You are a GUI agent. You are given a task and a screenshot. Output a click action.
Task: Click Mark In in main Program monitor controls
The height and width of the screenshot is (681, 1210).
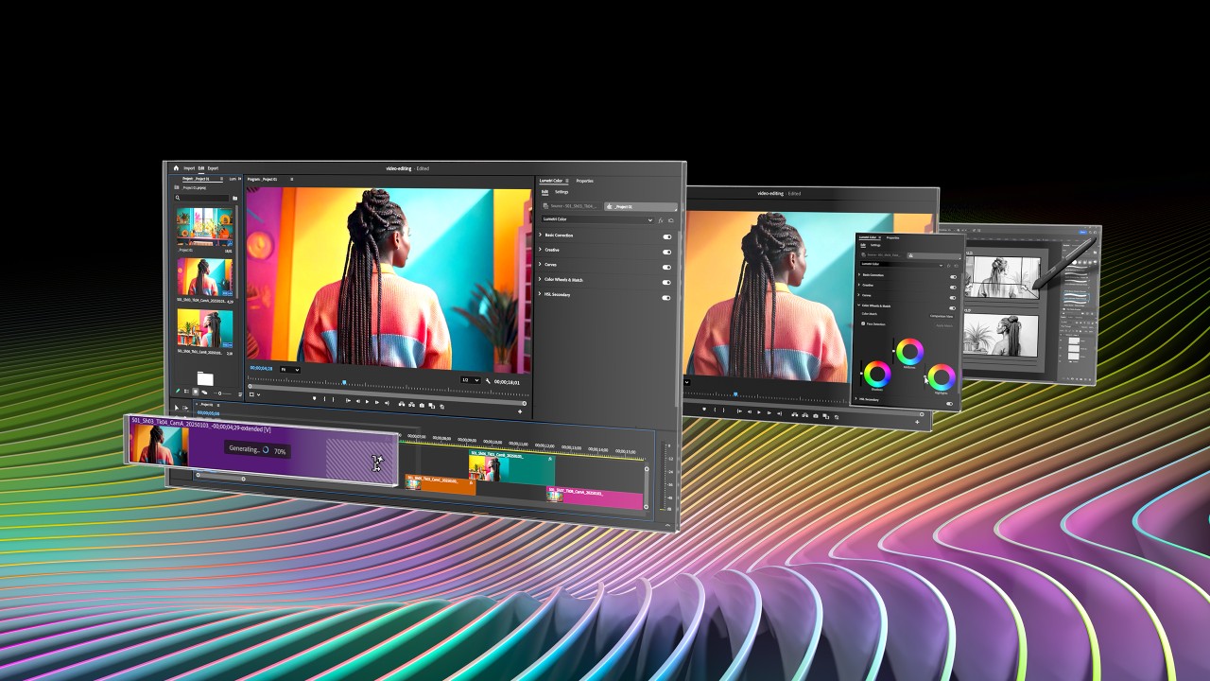tap(324, 399)
